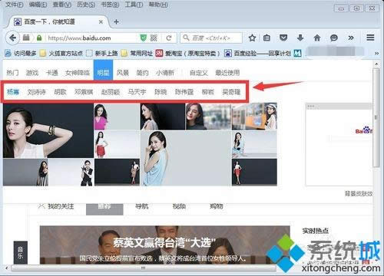
Task: Open the 书签(B) menu
Action: pyautogui.click(x=110, y=5)
